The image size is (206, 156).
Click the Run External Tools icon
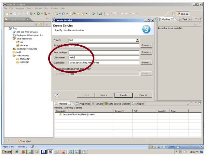(x=45, y=14)
